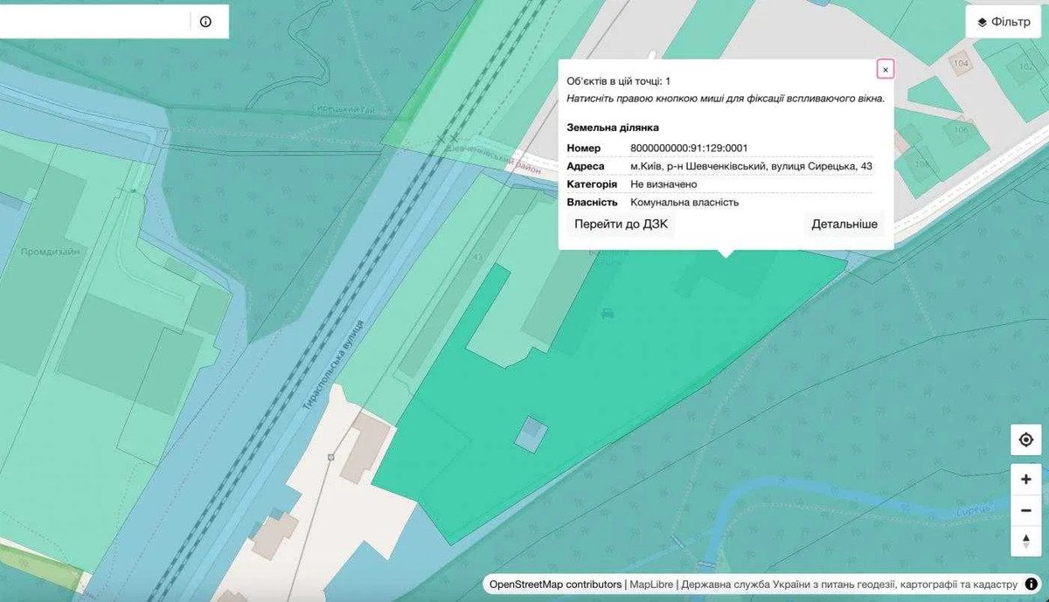Viewport: 1049px width, 602px height.
Task: Follow the MapLibre attribution link
Action: tap(651, 585)
